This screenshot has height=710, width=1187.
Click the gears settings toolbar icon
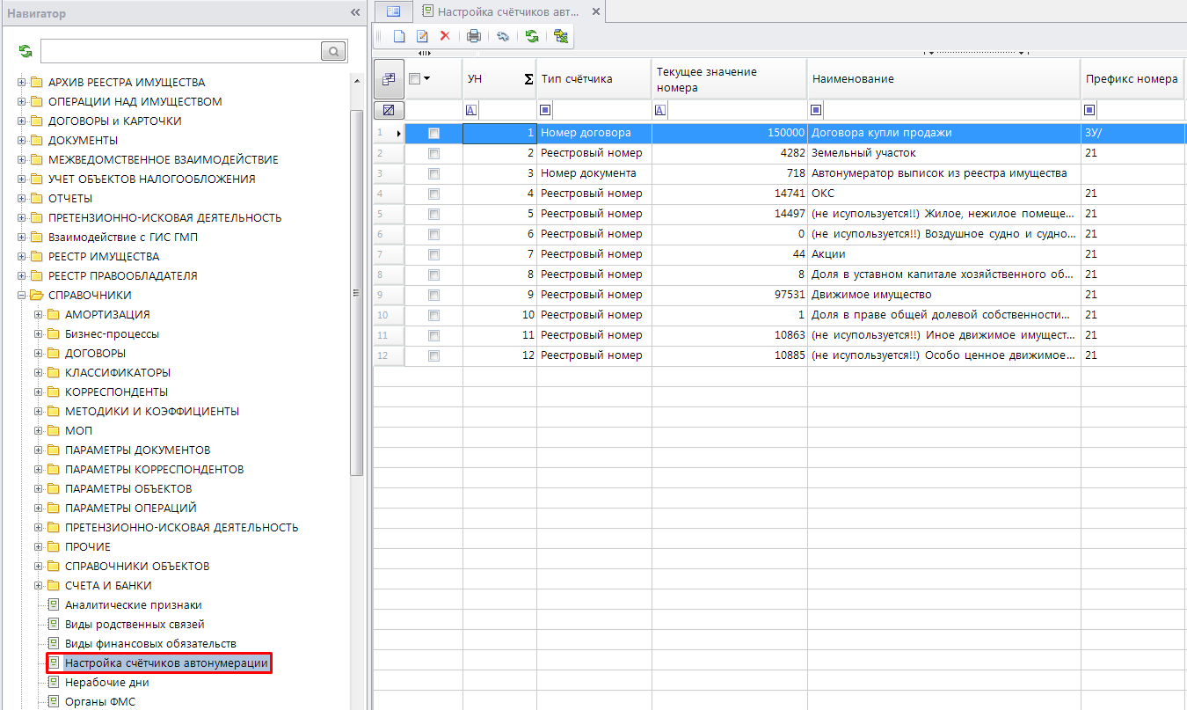click(503, 36)
